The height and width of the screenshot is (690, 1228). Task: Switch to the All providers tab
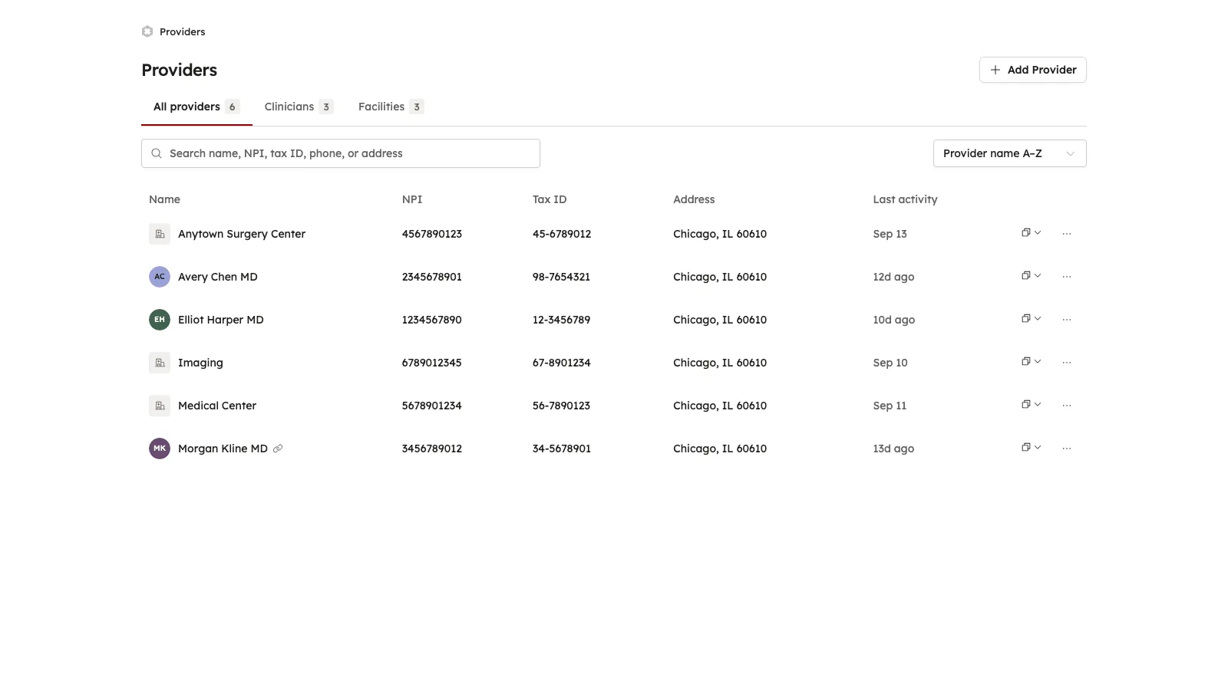pos(196,107)
